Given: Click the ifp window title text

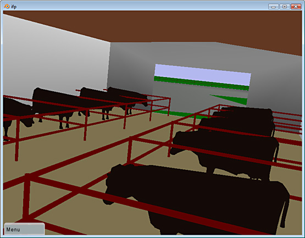Looking at the screenshot, I should tap(14, 7).
